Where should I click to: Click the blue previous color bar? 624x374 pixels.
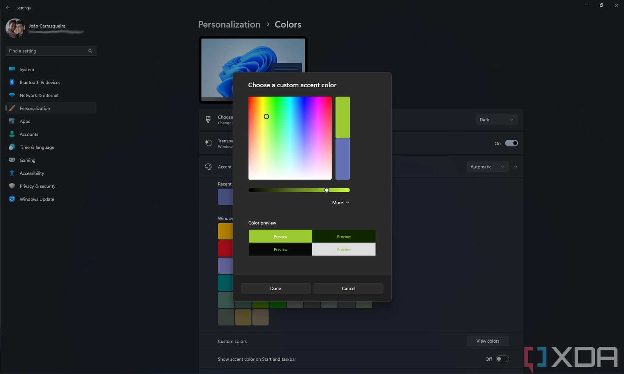[343, 159]
